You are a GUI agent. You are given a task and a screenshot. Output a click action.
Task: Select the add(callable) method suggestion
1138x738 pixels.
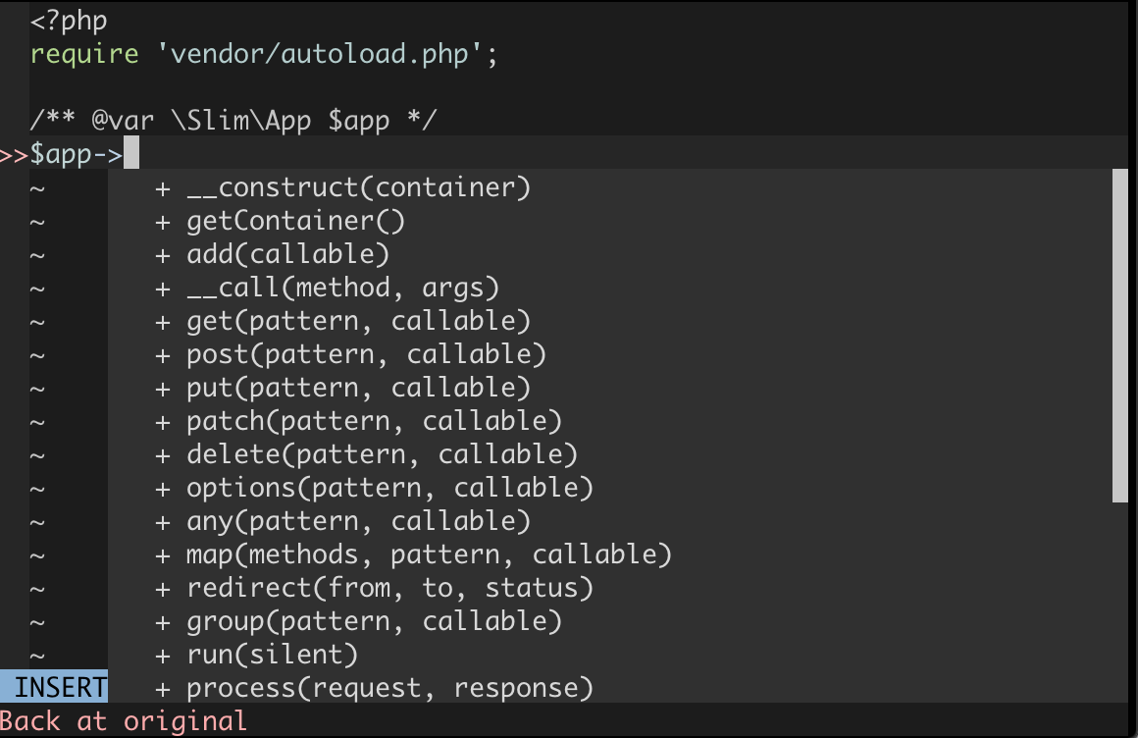tap(287, 253)
